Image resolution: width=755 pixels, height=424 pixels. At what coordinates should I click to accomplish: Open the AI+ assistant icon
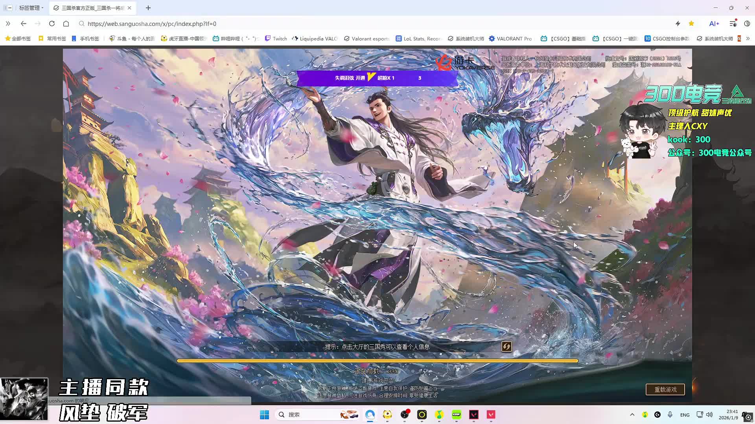click(x=714, y=24)
